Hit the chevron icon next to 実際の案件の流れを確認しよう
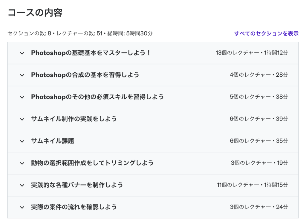This screenshot has height=224, width=306. tap(22, 207)
